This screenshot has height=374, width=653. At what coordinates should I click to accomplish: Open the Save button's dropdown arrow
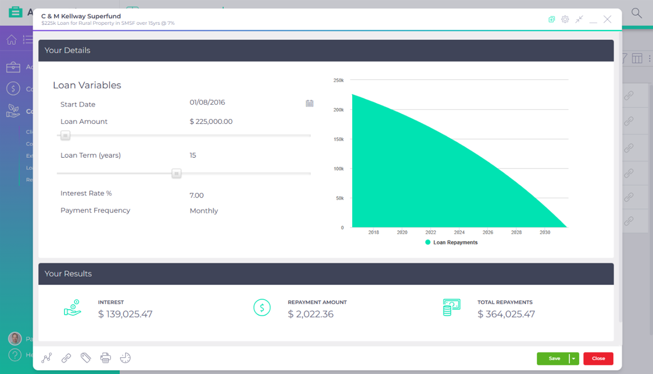[x=574, y=358]
